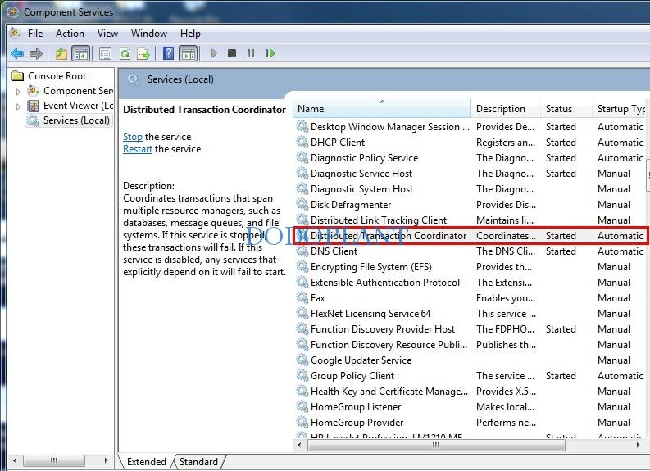Image resolution: width=650 pixels, height=471 pixels.
Task: Click services list scroll right arrow
Action: (x=638, y=446)
